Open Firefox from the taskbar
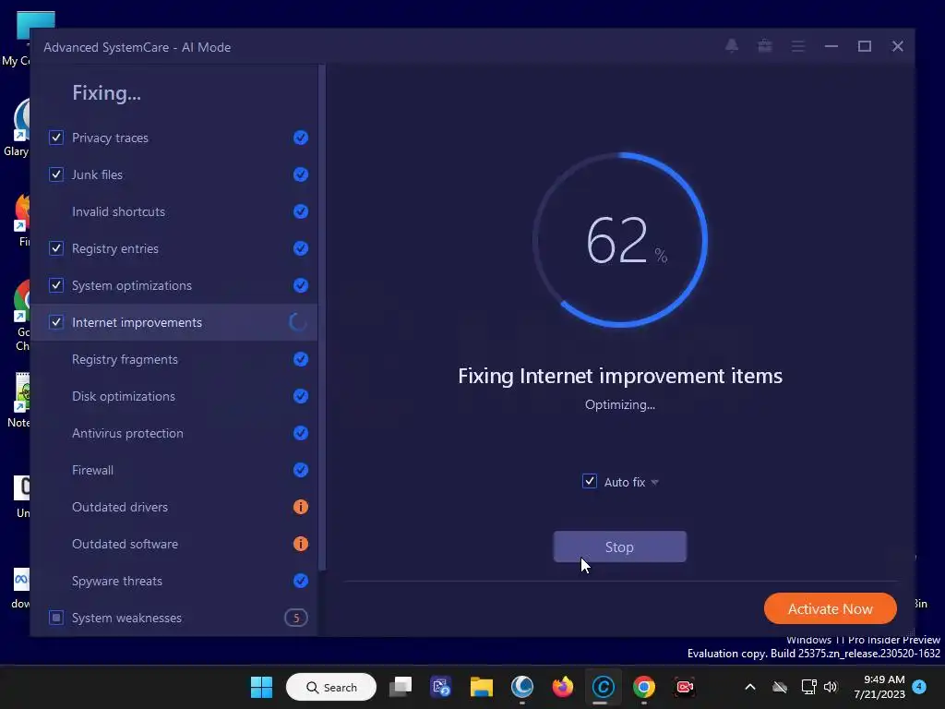This screenshot has width=945, height=709. (563, 687)
